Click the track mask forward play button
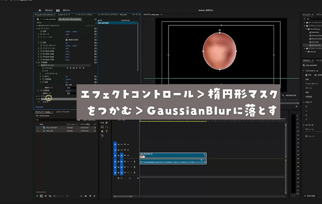Viewport: 322px width, 204px height. coord(77,68)
